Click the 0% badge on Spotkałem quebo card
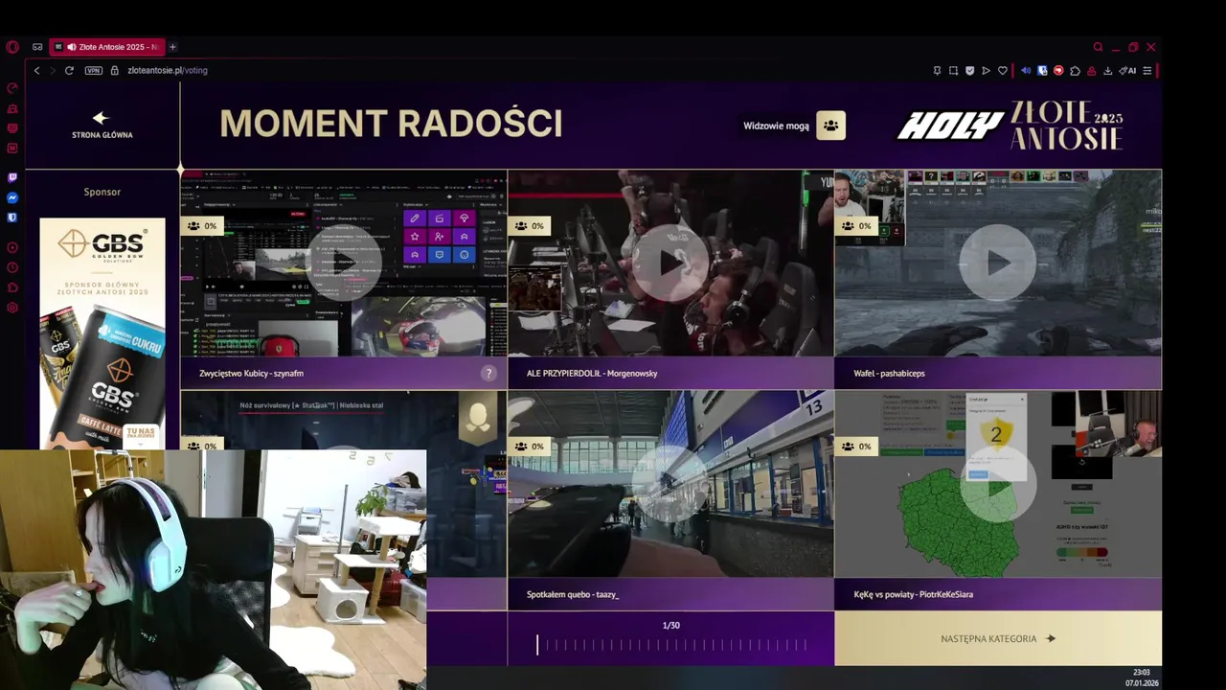 [529, 447]
